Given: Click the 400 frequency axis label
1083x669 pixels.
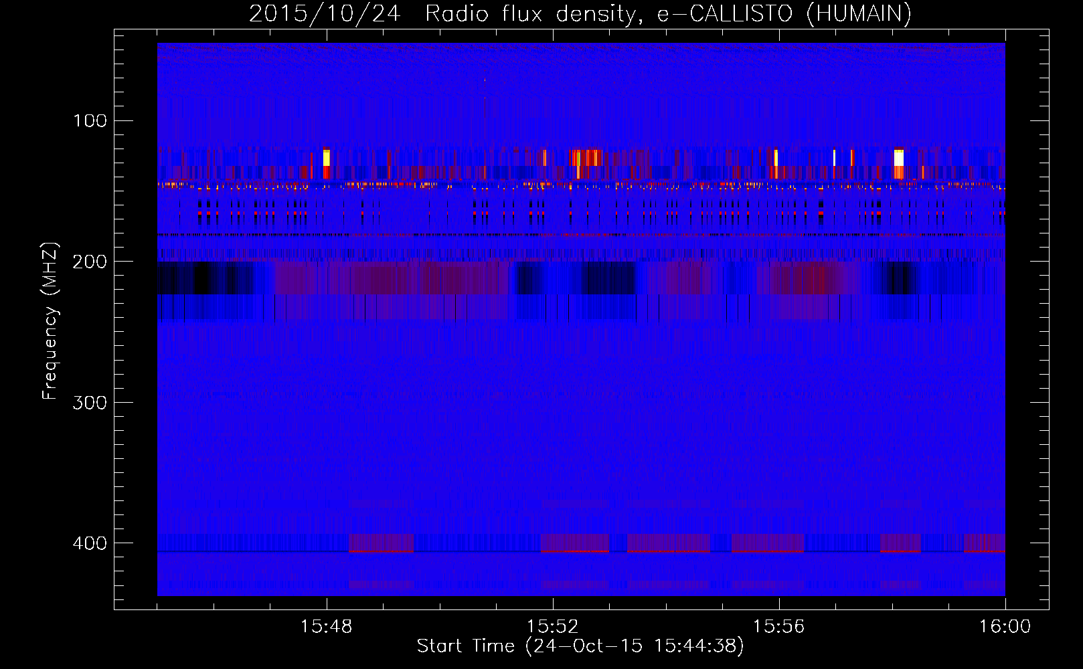Looking at the screenshot, I should (90, 543).
